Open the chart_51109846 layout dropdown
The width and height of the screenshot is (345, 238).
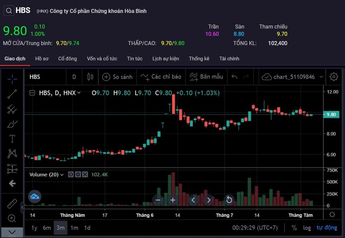(x=322, y=77)
